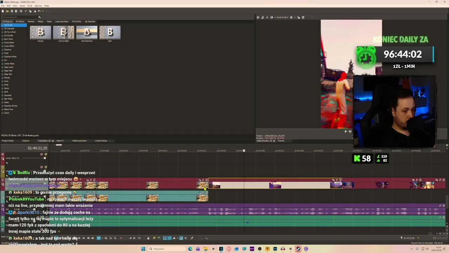Viewport: 449px width, 253px height.
Task: Click Play button in Video Preview
Action: (346, 131)
